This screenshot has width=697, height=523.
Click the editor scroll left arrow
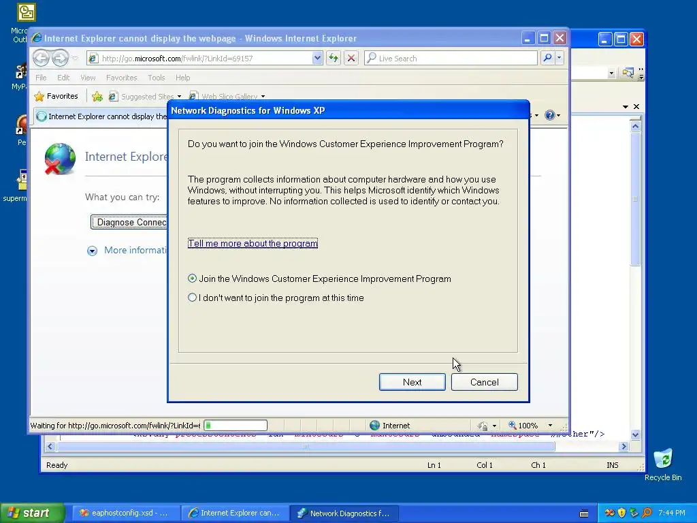pos(50,446)
